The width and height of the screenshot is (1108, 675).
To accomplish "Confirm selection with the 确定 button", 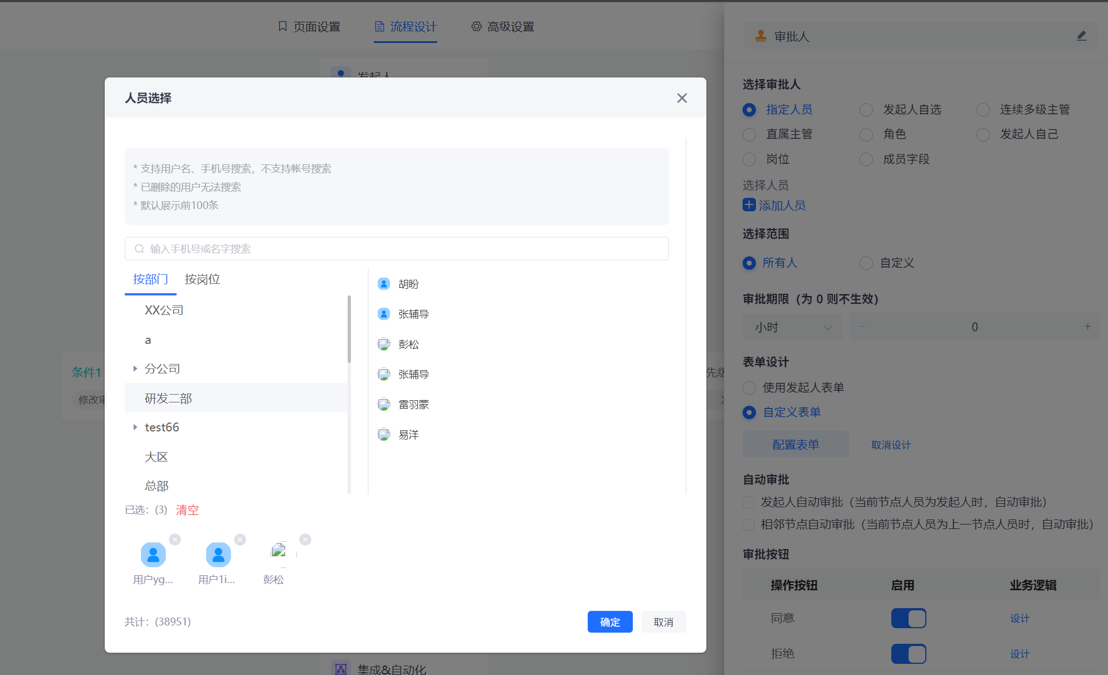I will click(x=610, y=621).
